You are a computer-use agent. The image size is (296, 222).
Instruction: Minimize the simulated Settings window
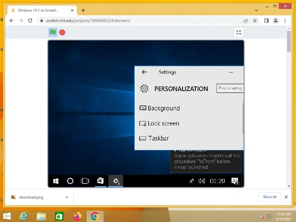pos(231,72)
